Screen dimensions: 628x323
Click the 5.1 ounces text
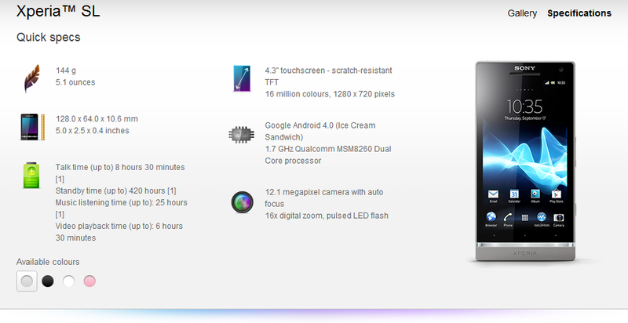(75, 82)
